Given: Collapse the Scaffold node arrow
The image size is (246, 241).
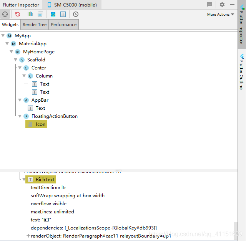Looking at the screenshot, I should point(15,59).
